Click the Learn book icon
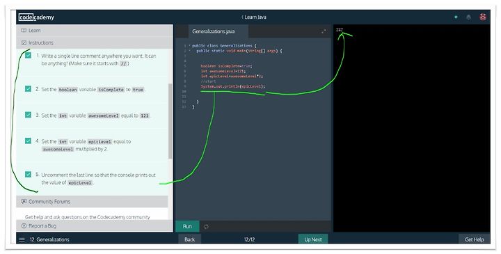Image resolution: width=501 pixels, height=254 pixels. coord(24,31)
